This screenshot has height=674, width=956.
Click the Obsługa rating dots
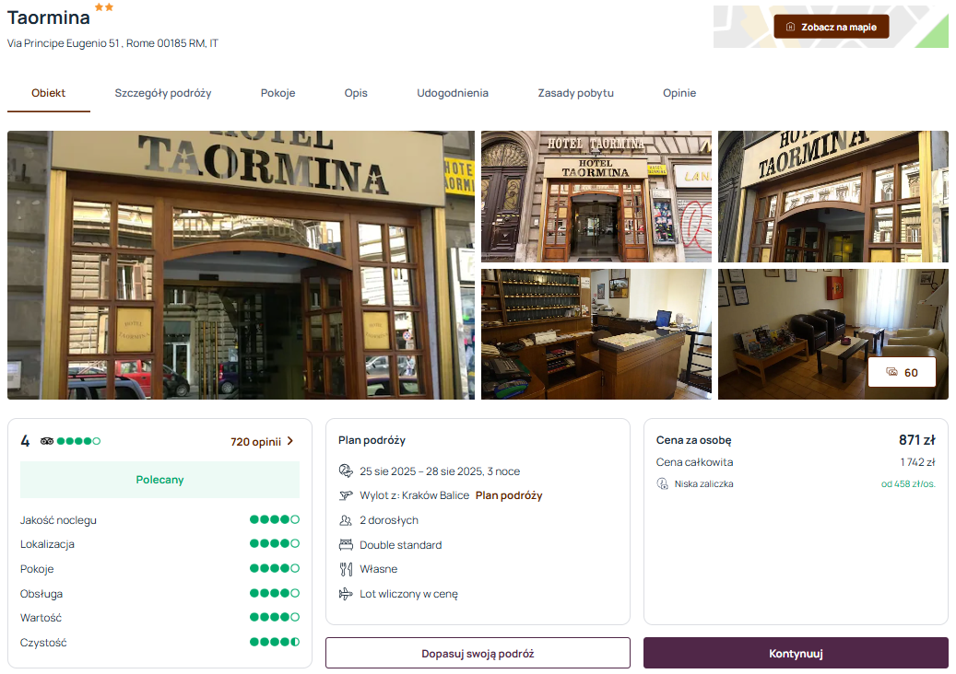pyautogui.click(x=275, y=593)
